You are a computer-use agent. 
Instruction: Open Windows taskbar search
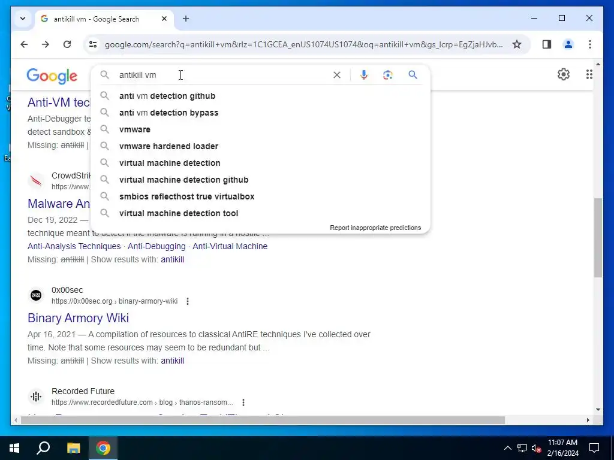[x=43, y=448]
